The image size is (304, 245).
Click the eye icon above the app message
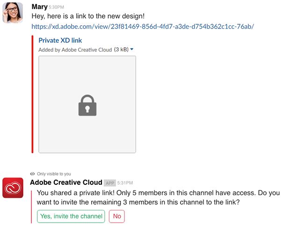[32, 174]
